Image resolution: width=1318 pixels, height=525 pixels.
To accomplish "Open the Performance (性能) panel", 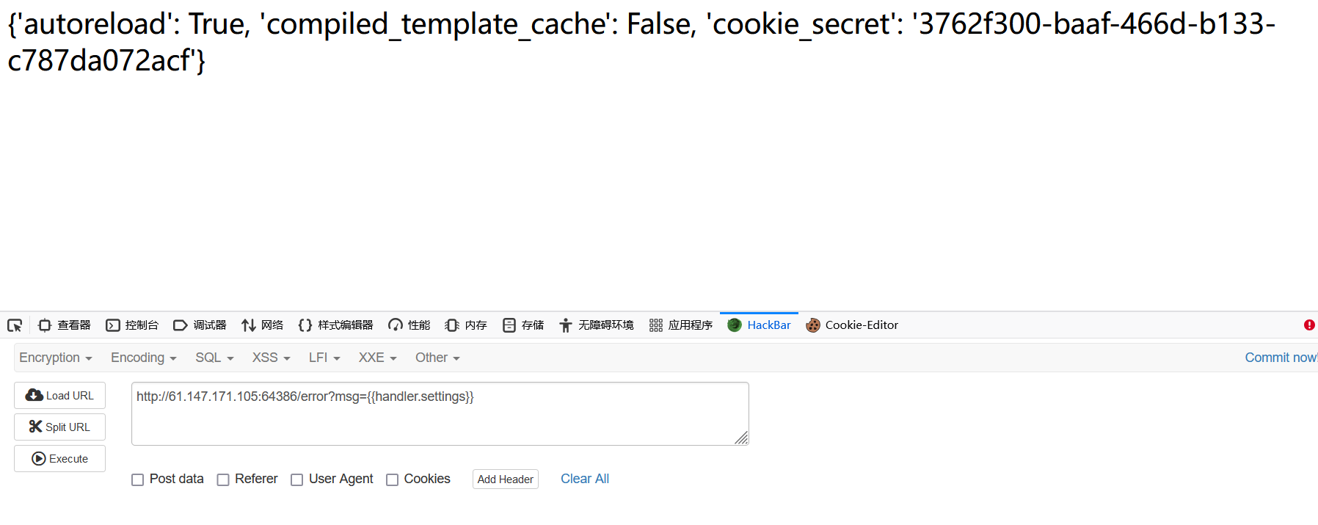I will [x=409, y=325].
